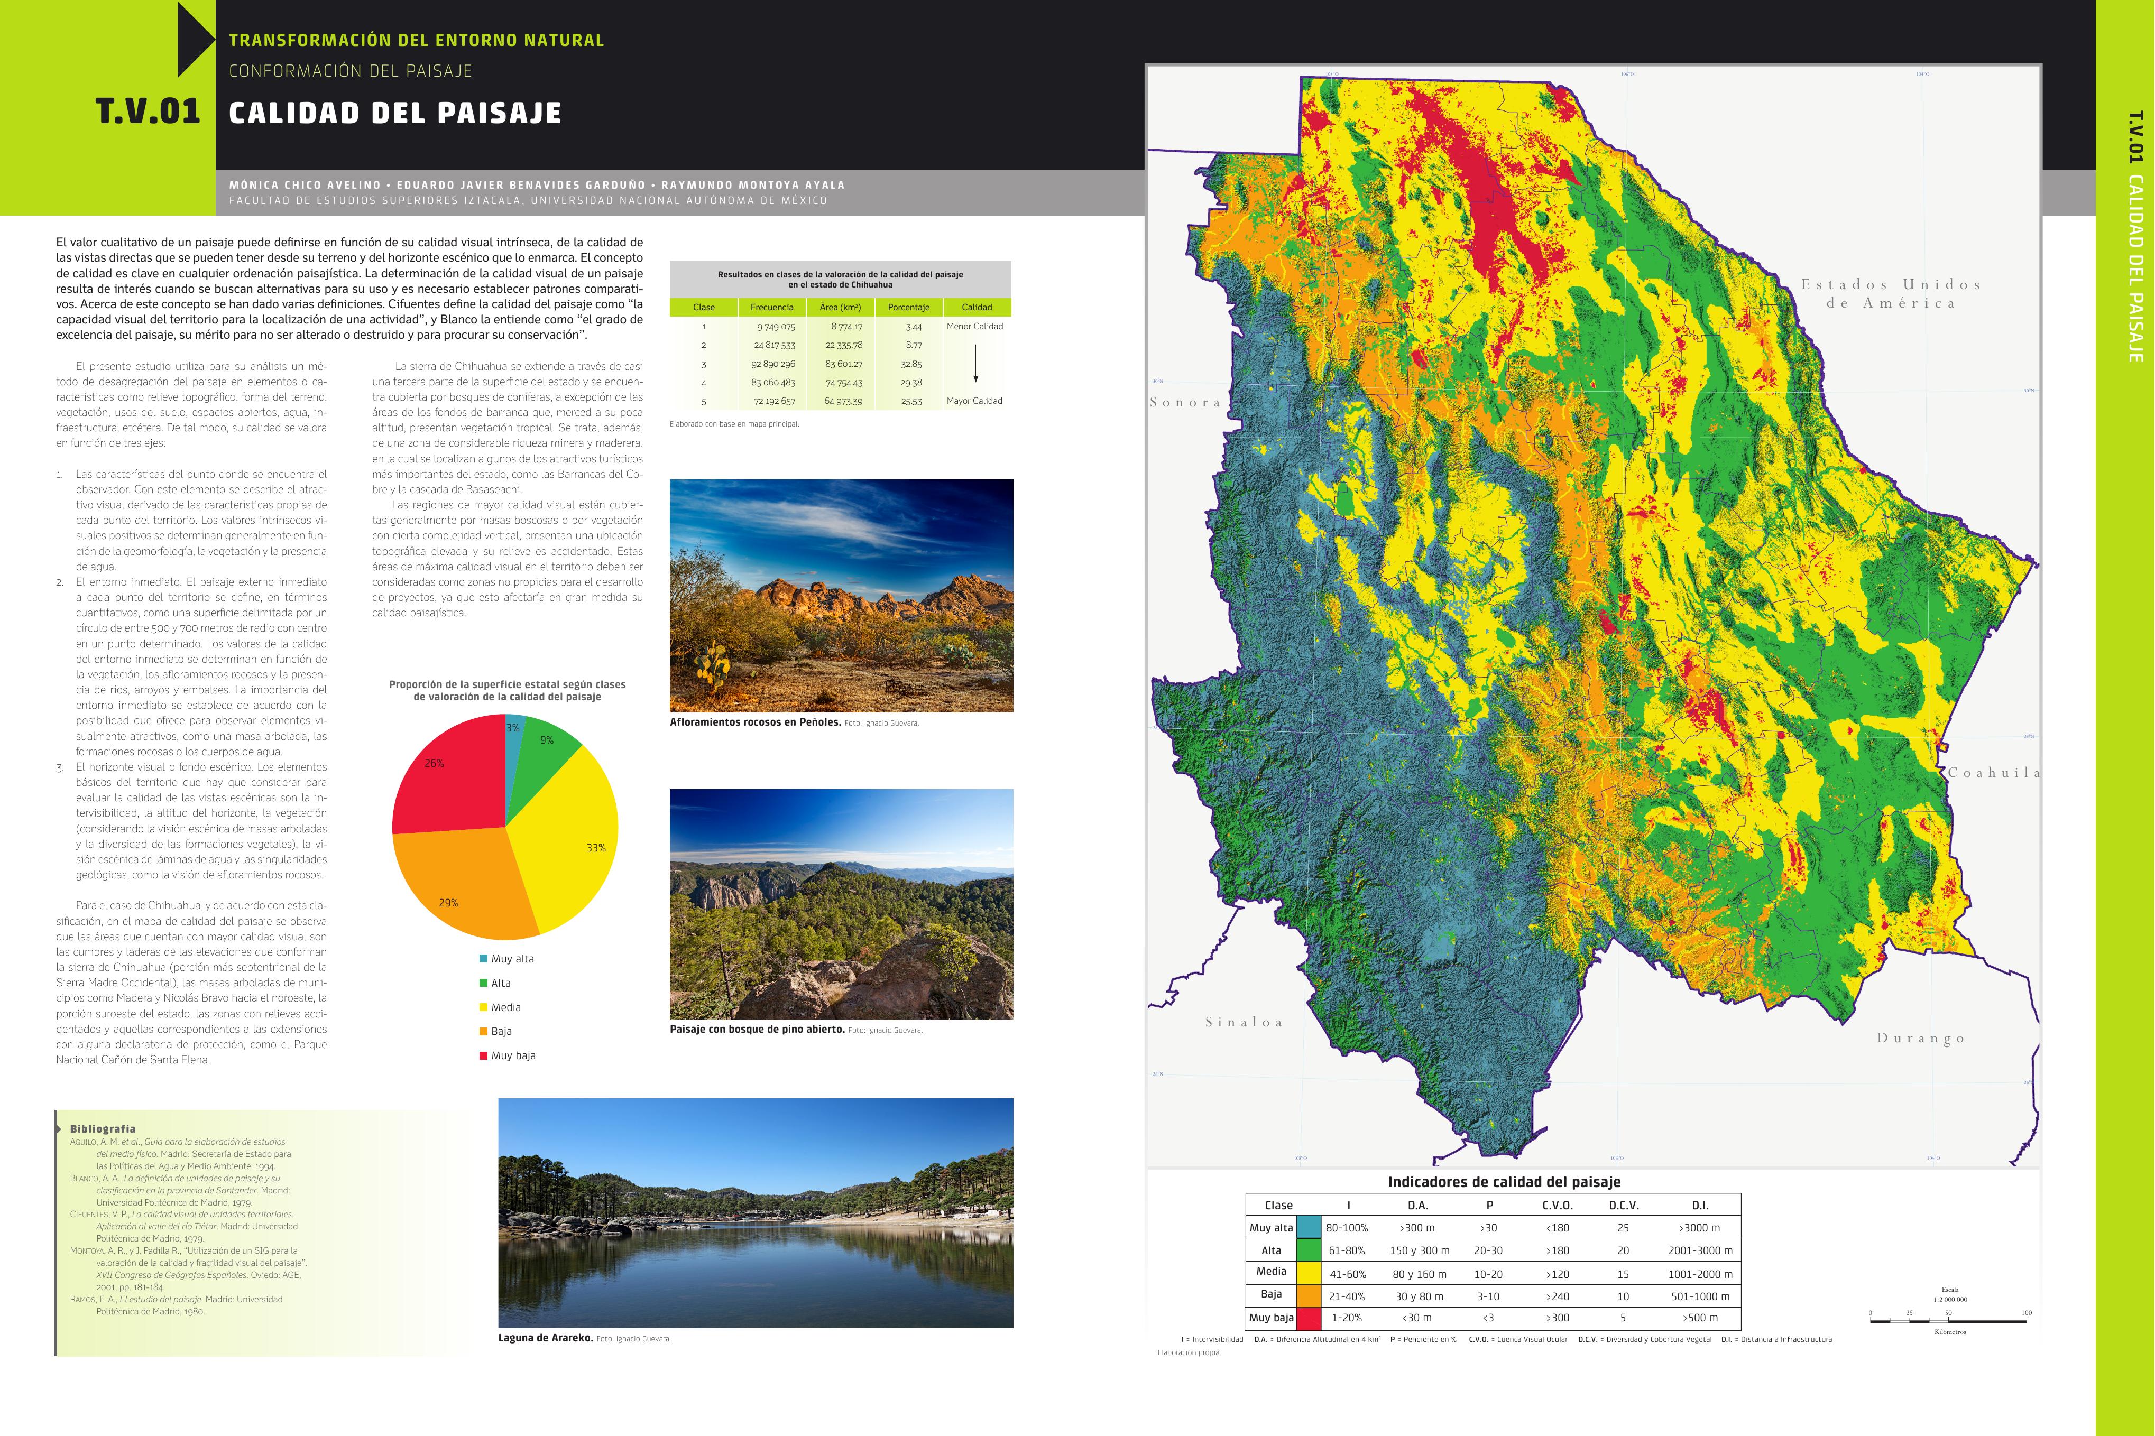
Task: Click the Bibliografía triangle marker
Action: pos(60,1129)
